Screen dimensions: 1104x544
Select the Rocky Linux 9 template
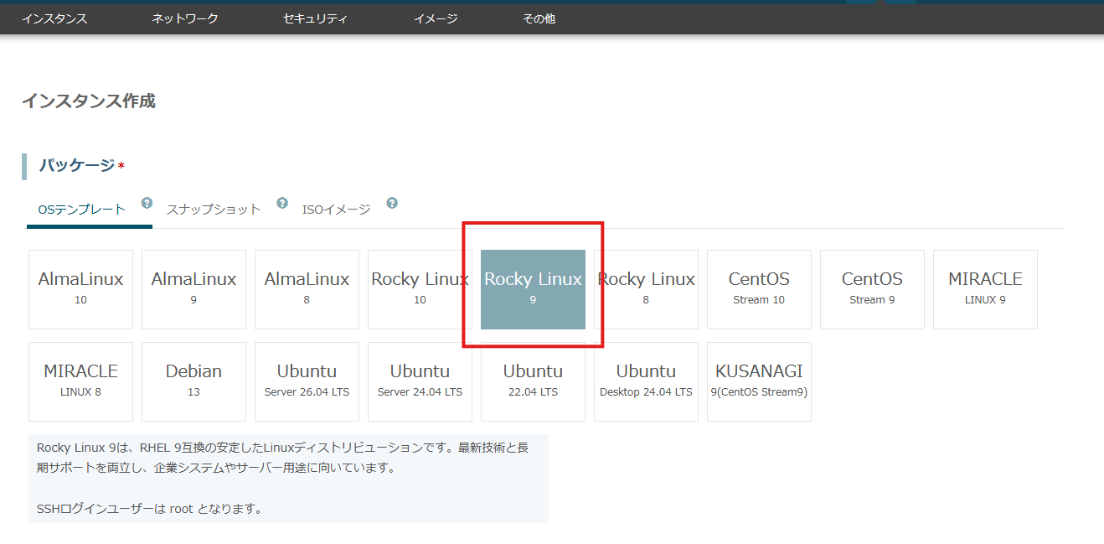click(533, 289)
